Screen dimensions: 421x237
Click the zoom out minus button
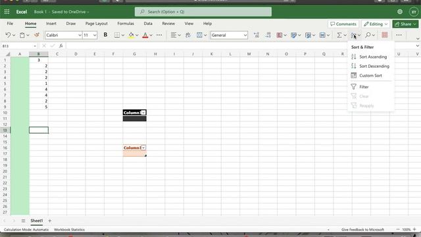398,230
